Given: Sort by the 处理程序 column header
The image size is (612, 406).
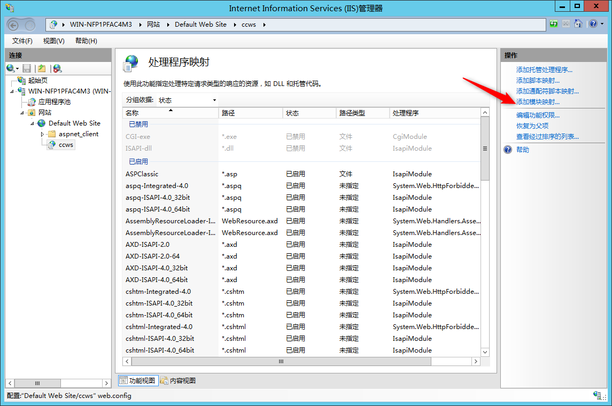Looking at the screenshot, I should 435,113.
